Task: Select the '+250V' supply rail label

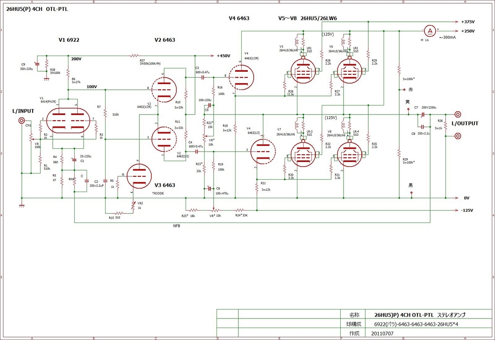Action: click(468, 31)
